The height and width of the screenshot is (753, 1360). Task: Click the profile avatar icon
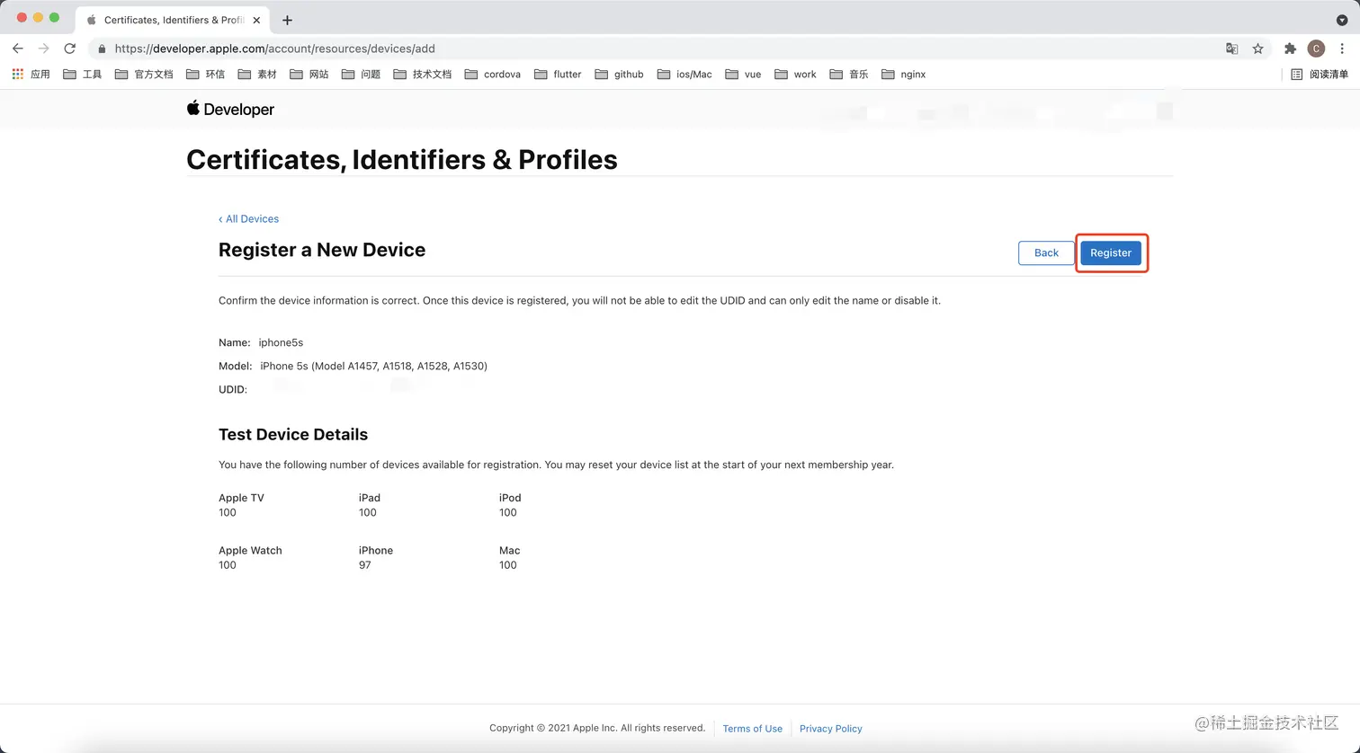coord(1316,49)
